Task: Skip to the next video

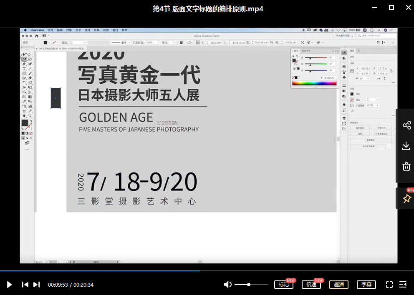Action: [37, 285]
